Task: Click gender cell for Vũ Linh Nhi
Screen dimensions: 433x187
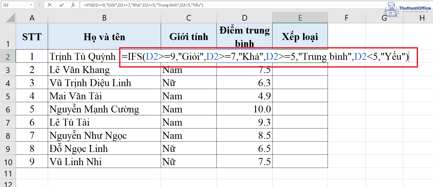Action: pos(189,161)
